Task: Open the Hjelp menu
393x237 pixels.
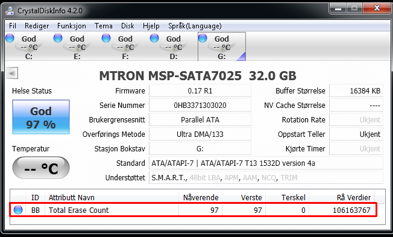Action: (x=151, y=26)
